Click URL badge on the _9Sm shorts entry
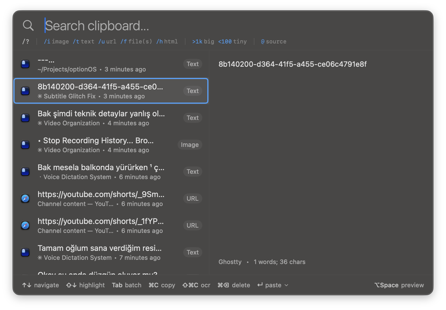Viewport: 446px width, 310px height. click(192, 198)
